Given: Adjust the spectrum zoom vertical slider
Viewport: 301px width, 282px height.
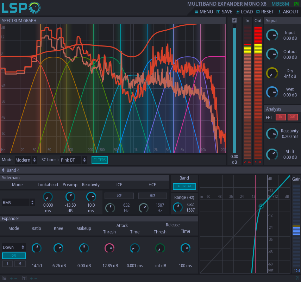Looking at the screenshot, I should (x=234, y=89).
